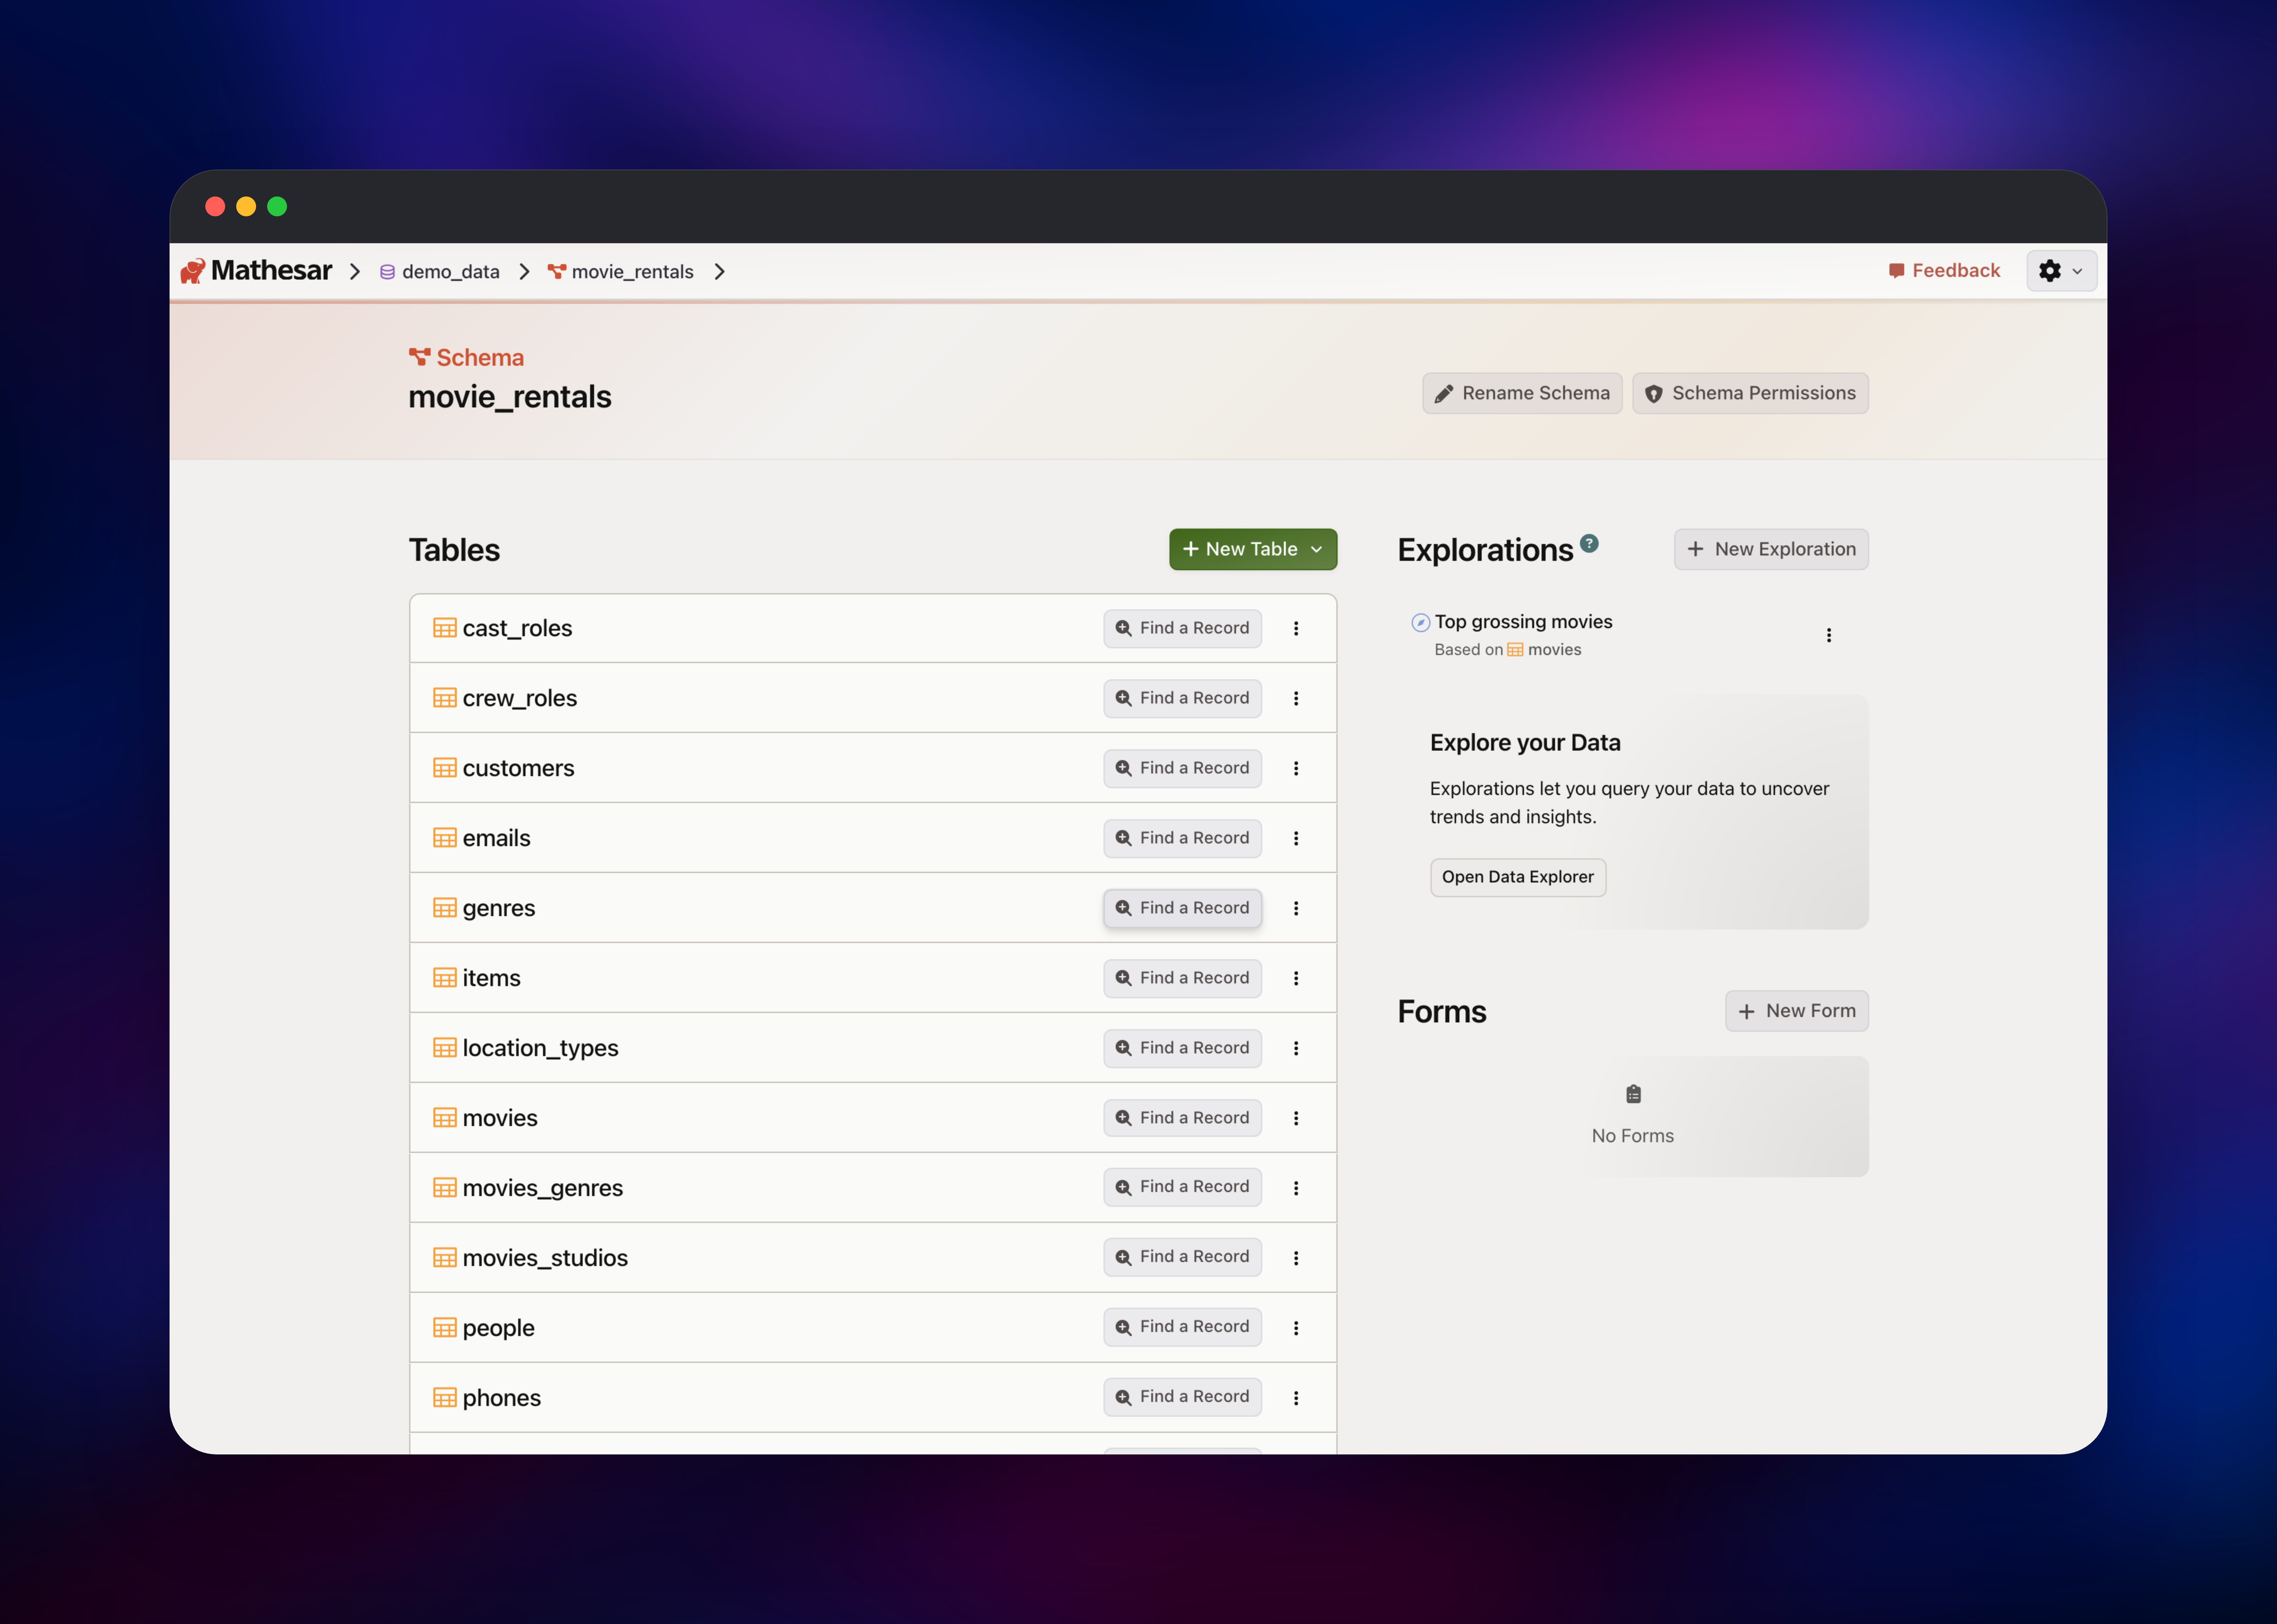Click Find a Record for emails

(1182, 838)
